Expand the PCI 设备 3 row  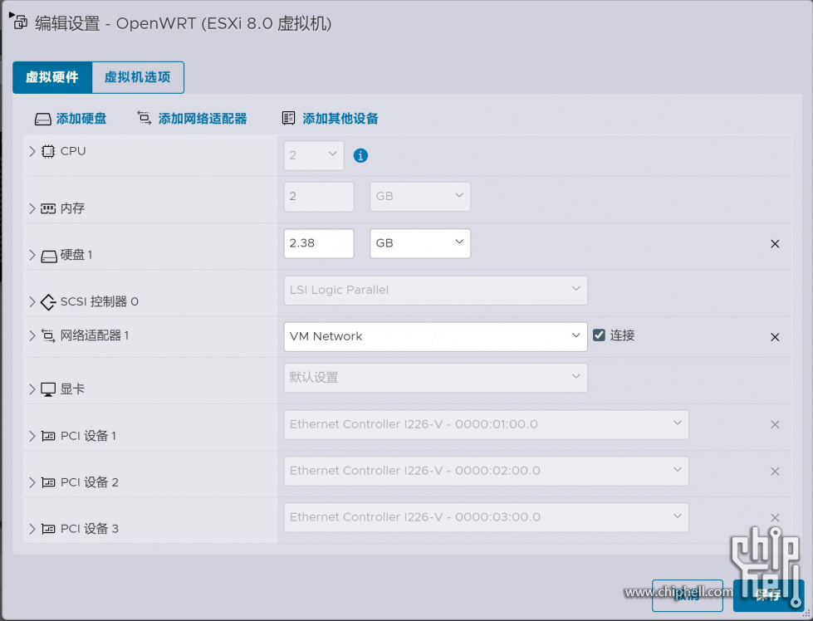pyautogui.click(x=32, y=529)
